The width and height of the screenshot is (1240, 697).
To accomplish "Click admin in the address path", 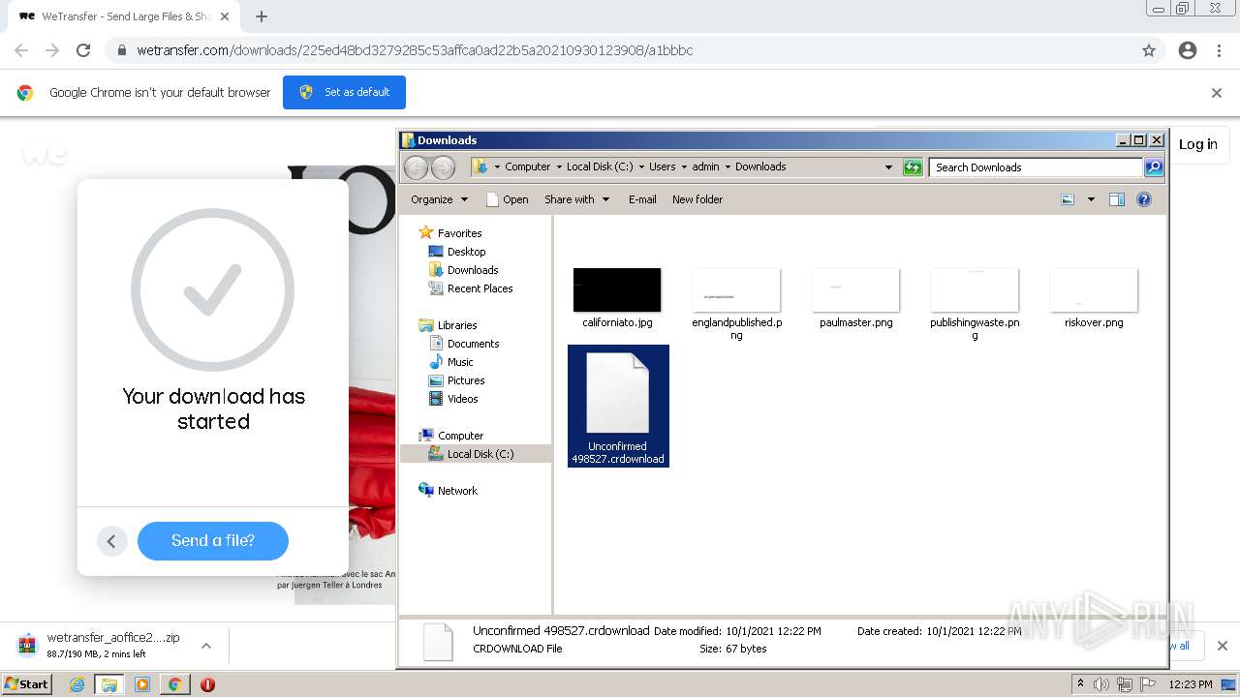I will pyautogui.click(x=705, y=167).
